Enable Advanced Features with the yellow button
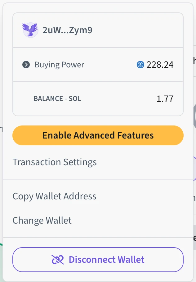 [98, 135]
